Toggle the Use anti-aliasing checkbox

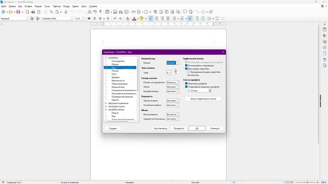coord(186,65)
